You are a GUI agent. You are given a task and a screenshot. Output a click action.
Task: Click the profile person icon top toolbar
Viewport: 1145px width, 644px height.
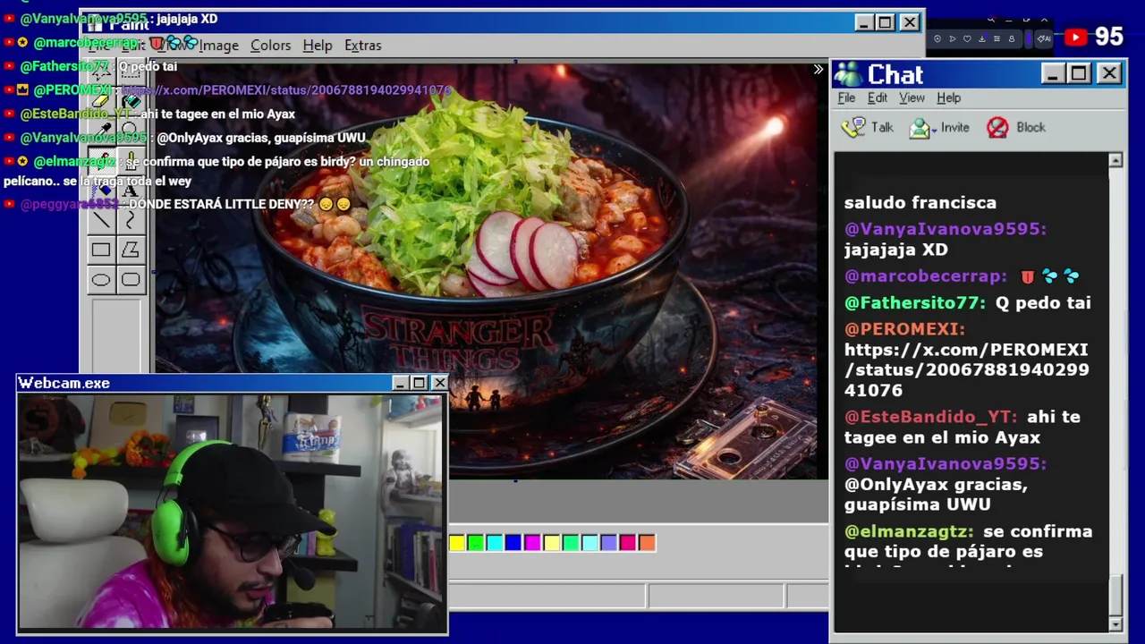[1012, 38]
